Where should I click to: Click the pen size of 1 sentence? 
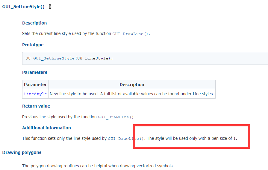point(192,138)
